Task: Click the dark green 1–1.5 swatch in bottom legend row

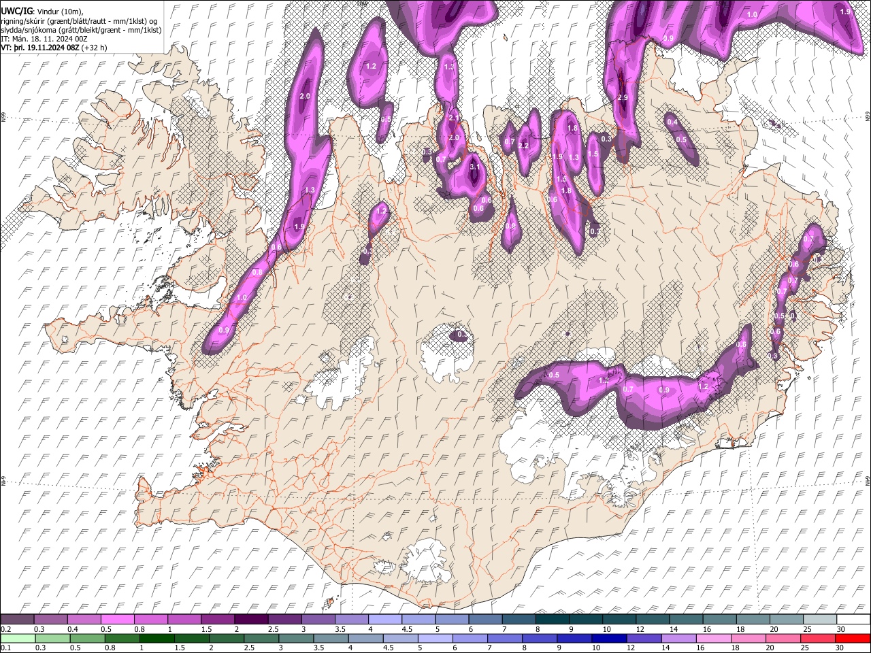Action: (157, 638)
